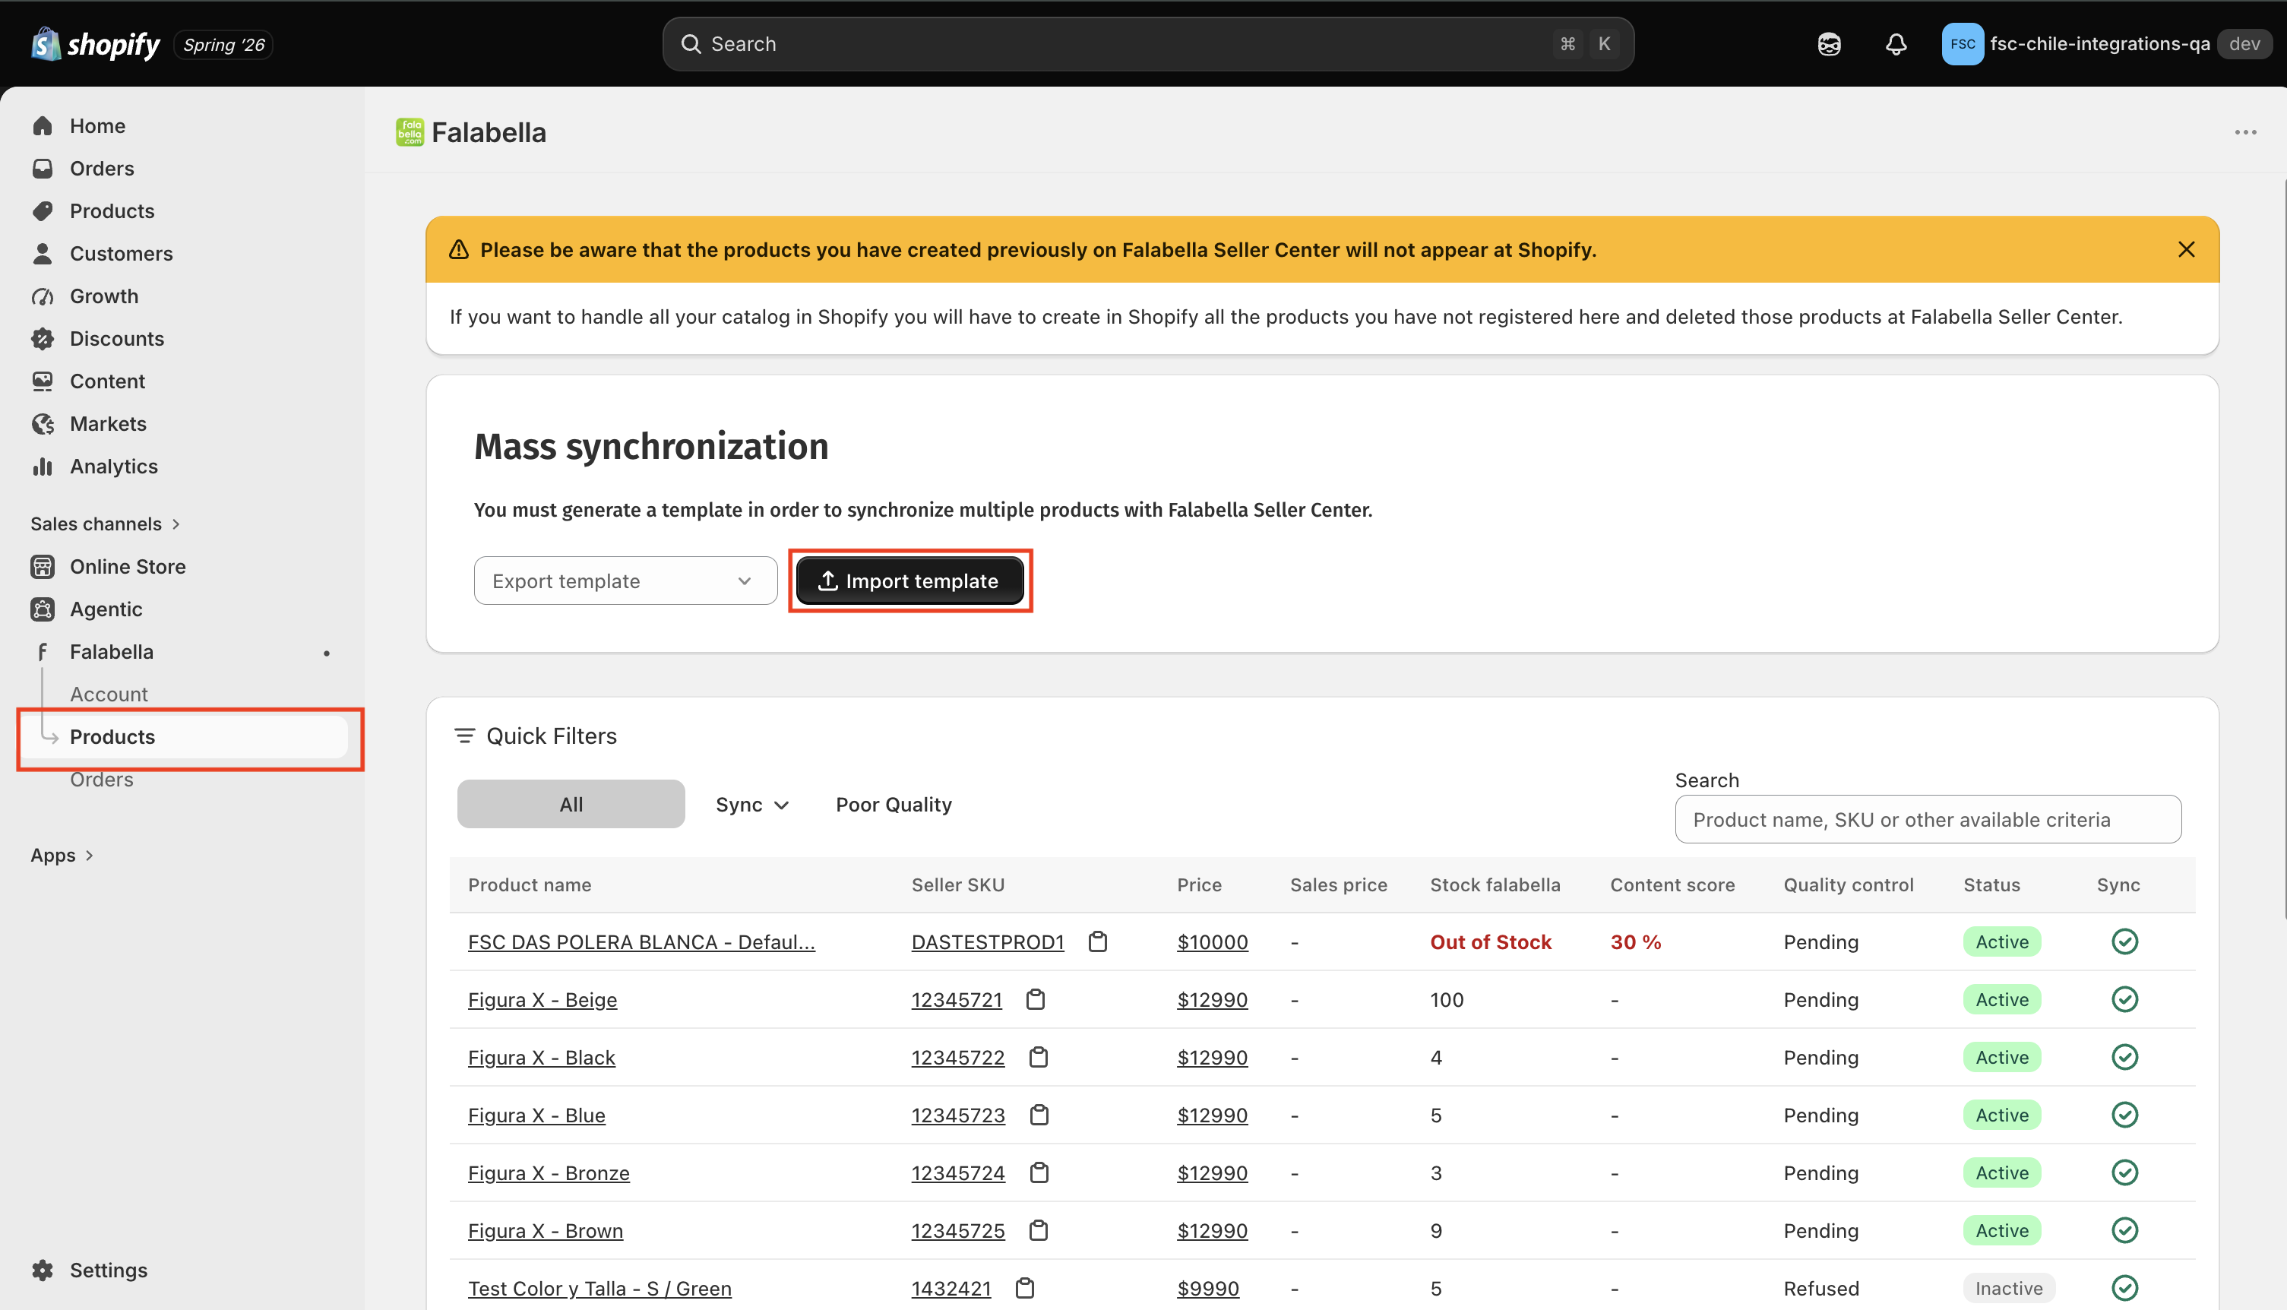Click sync check icon for Figura X - Black
2287x1310 pixels.
2124,1057
